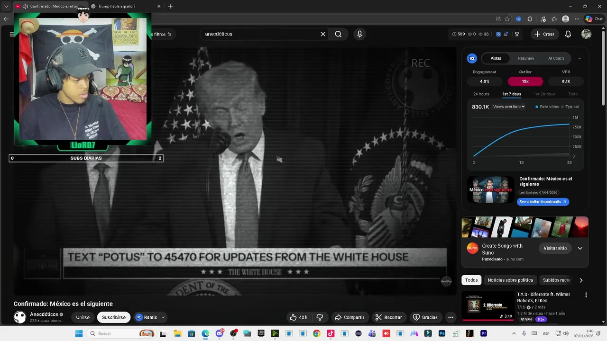This screenshot has width=607, height=341.
Task: Click the Suscribirse button
Action: tap(114, 317)
